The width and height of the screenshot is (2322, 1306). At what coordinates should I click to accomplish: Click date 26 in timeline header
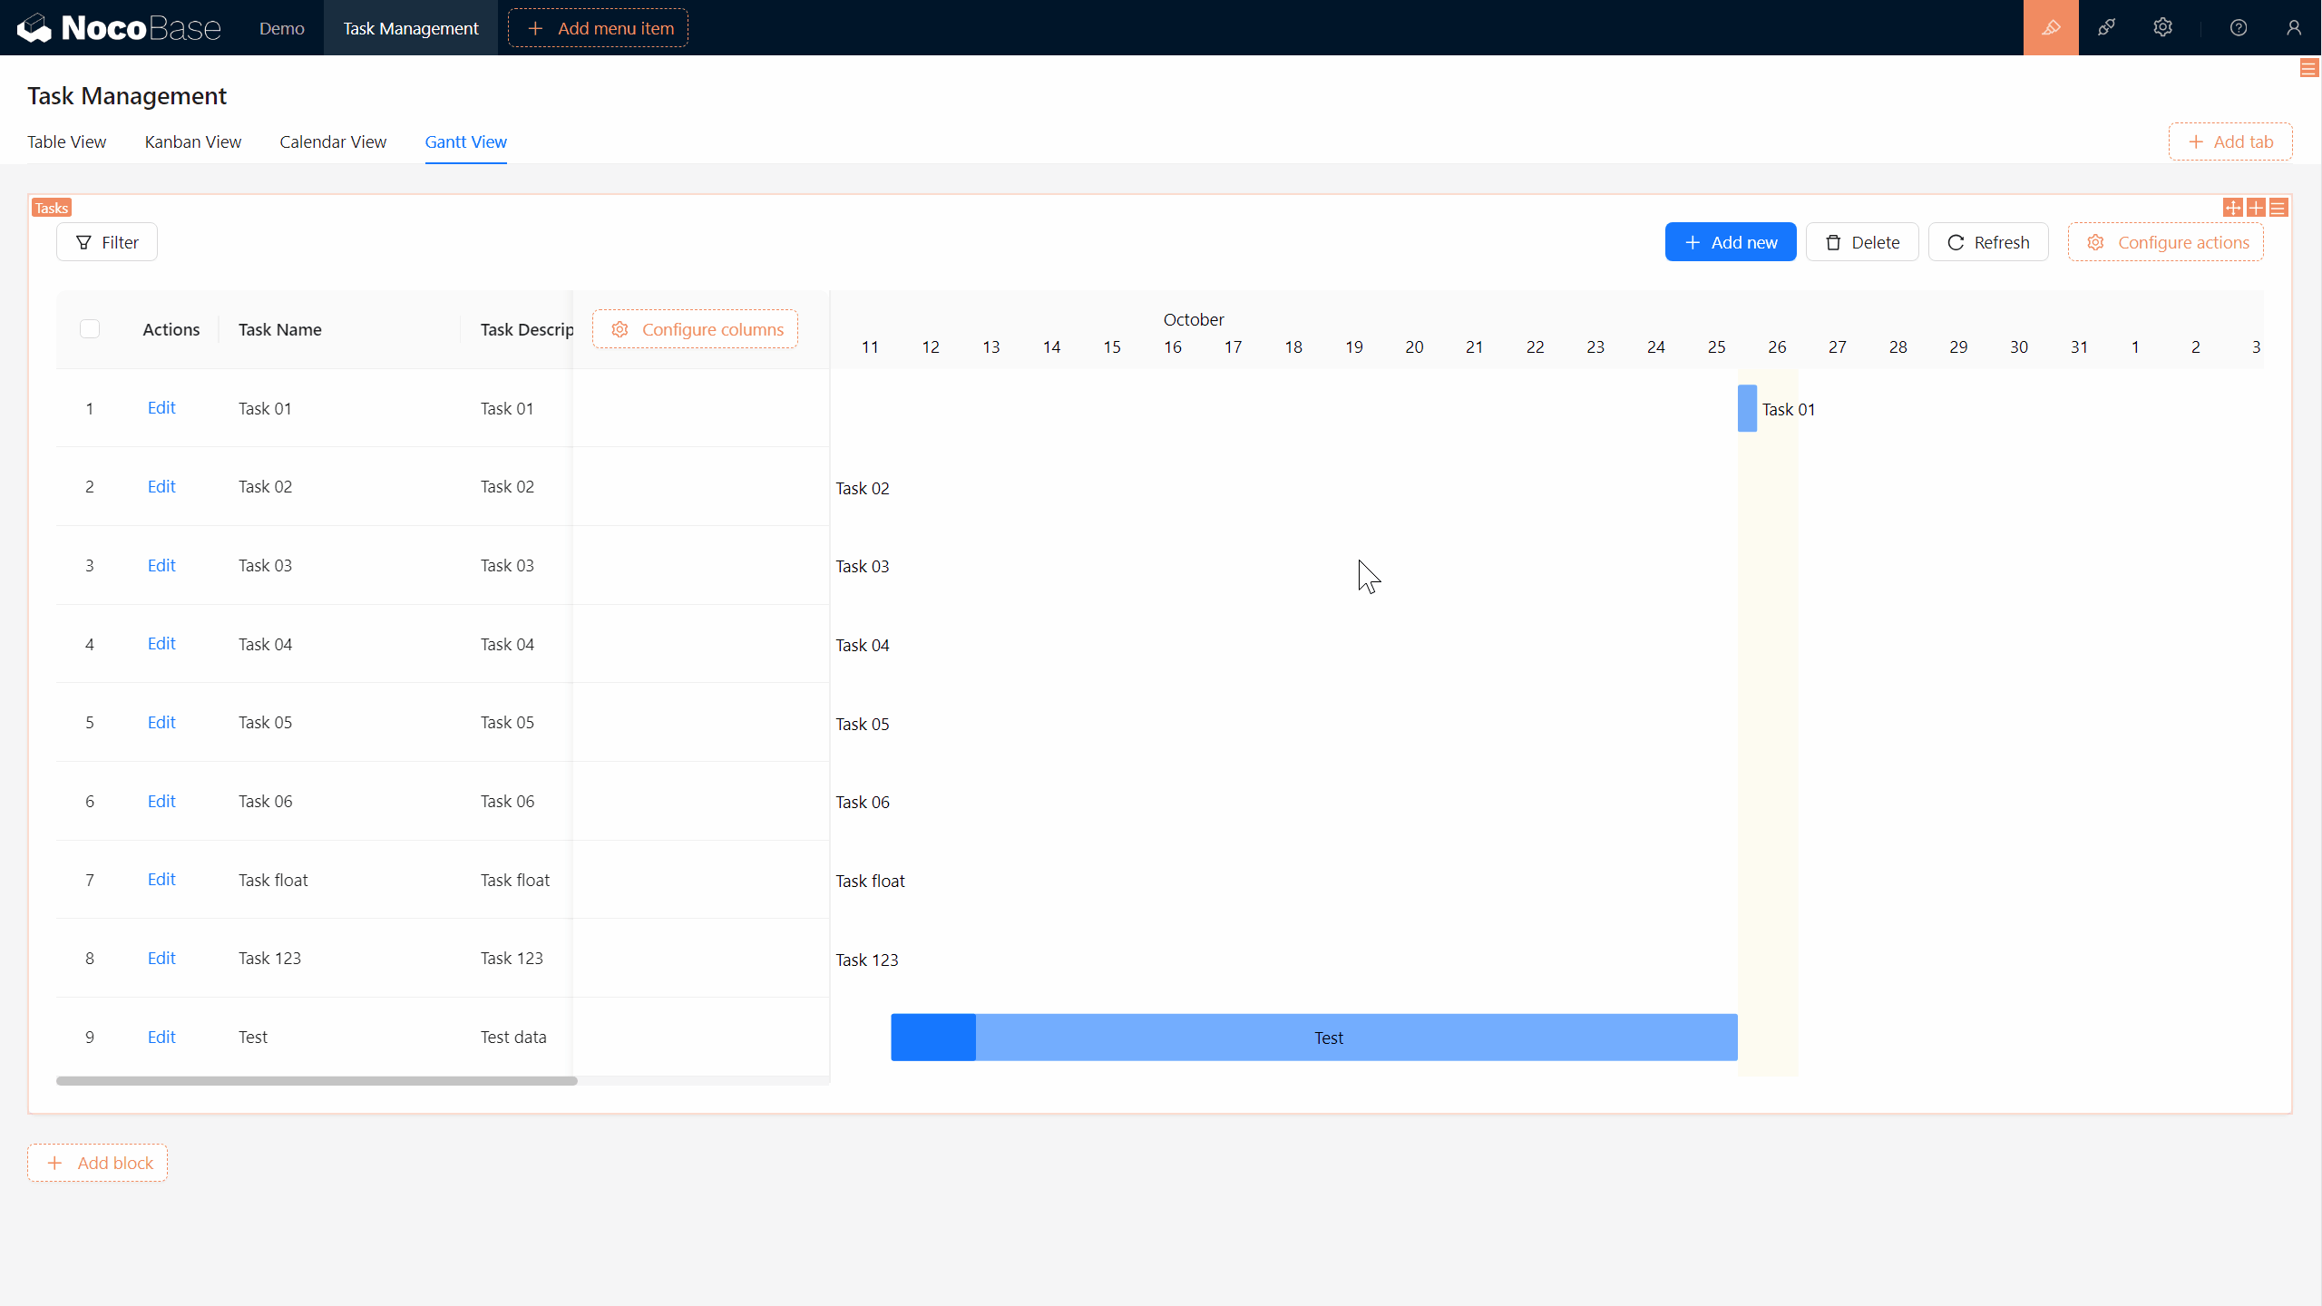pos(1777,347)
